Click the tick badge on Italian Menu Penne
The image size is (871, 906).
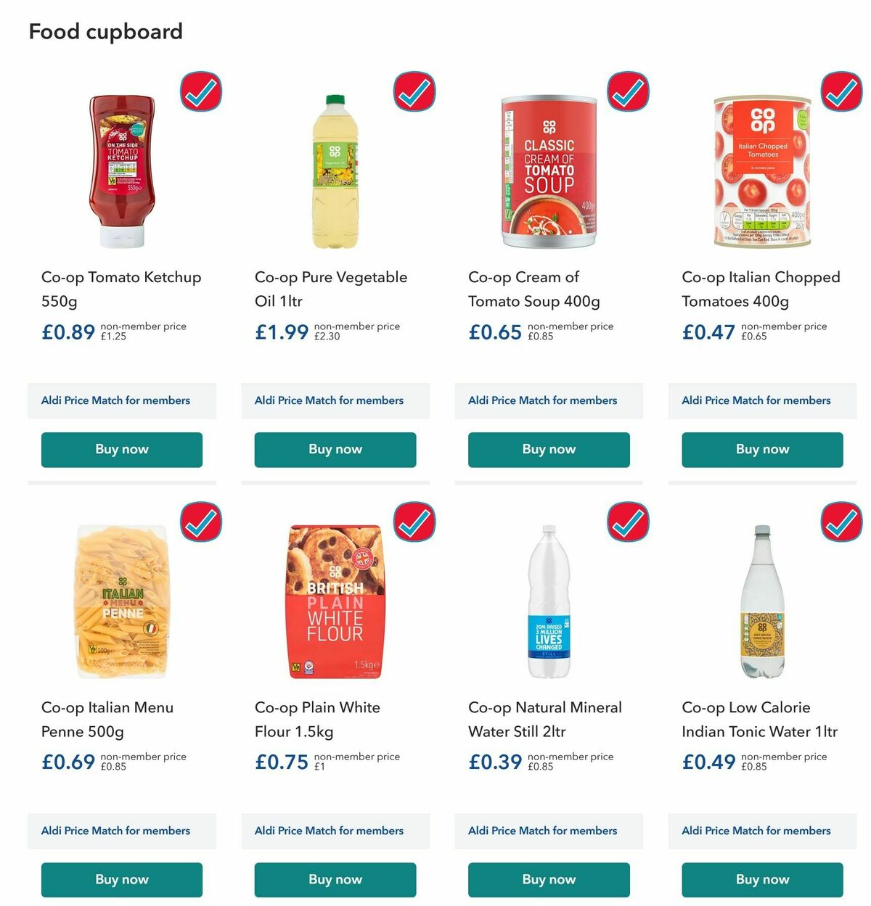click(x=200, y=522)
